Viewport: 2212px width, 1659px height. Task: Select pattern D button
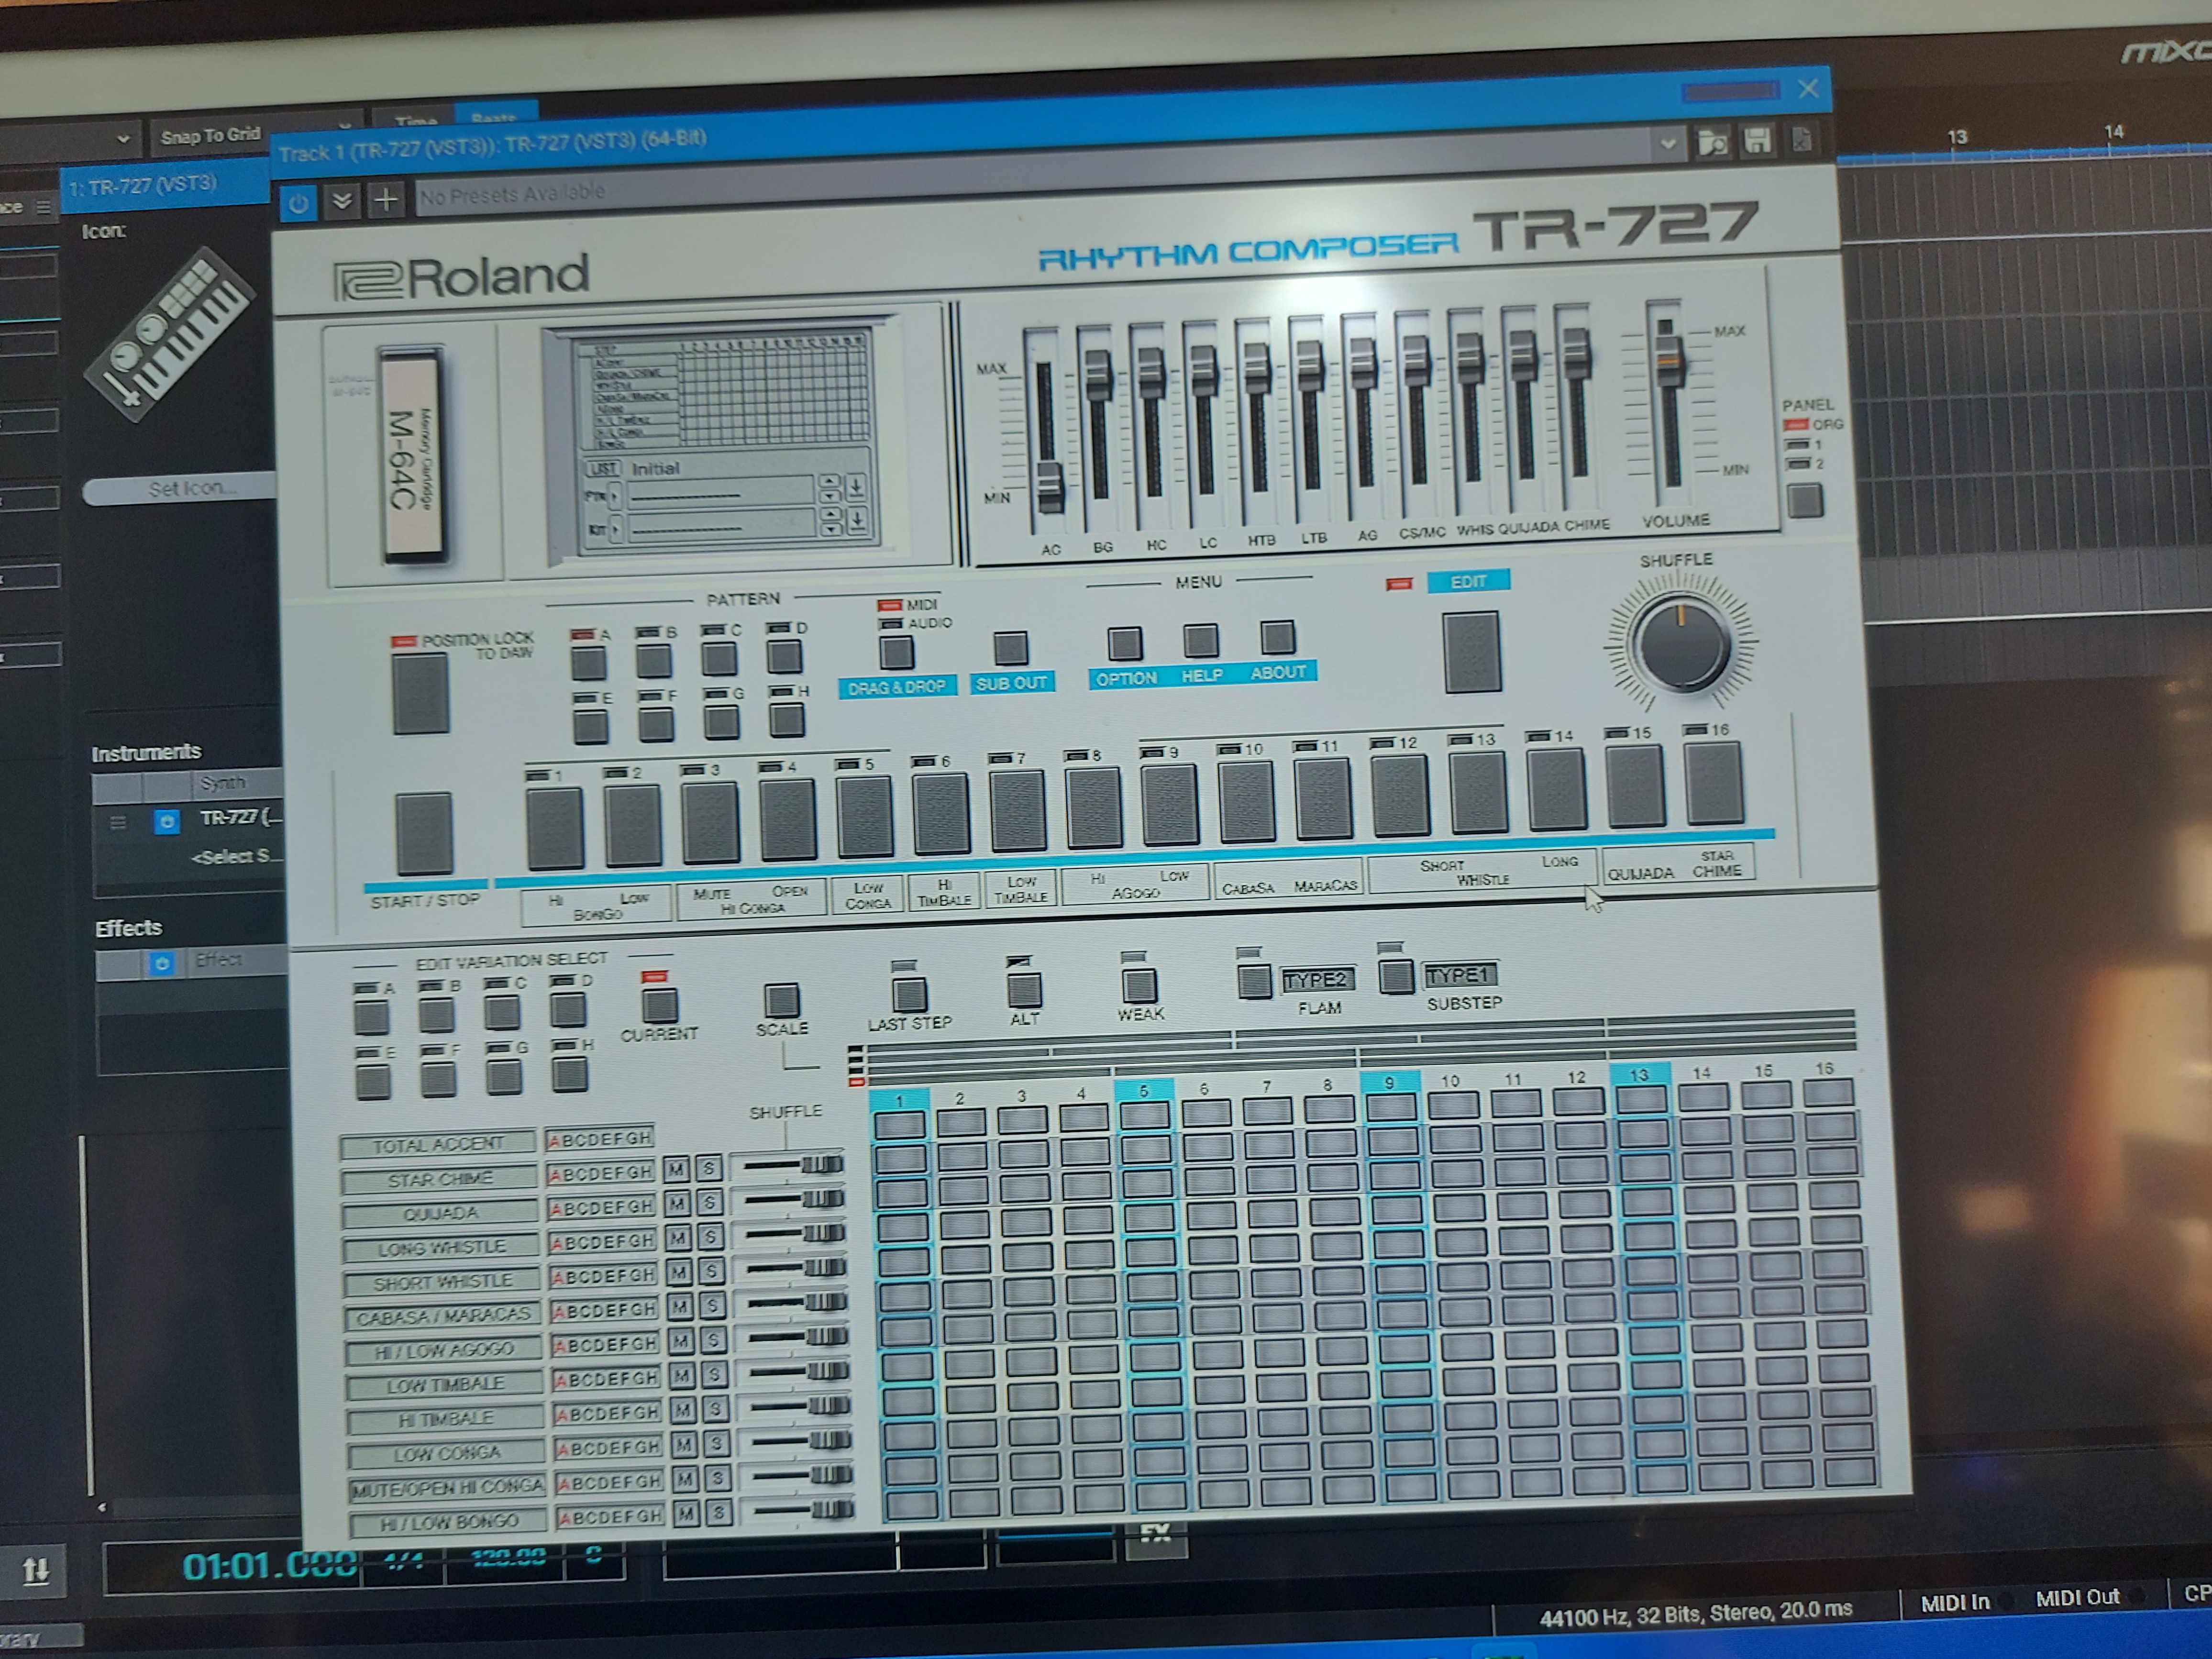784,656
